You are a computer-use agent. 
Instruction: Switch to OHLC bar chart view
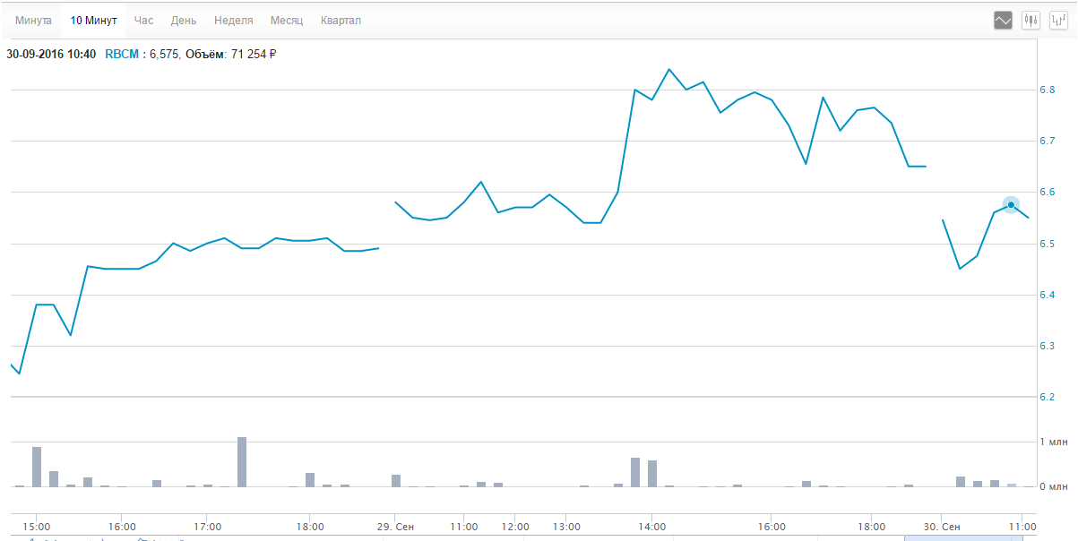pos(1058,20)
